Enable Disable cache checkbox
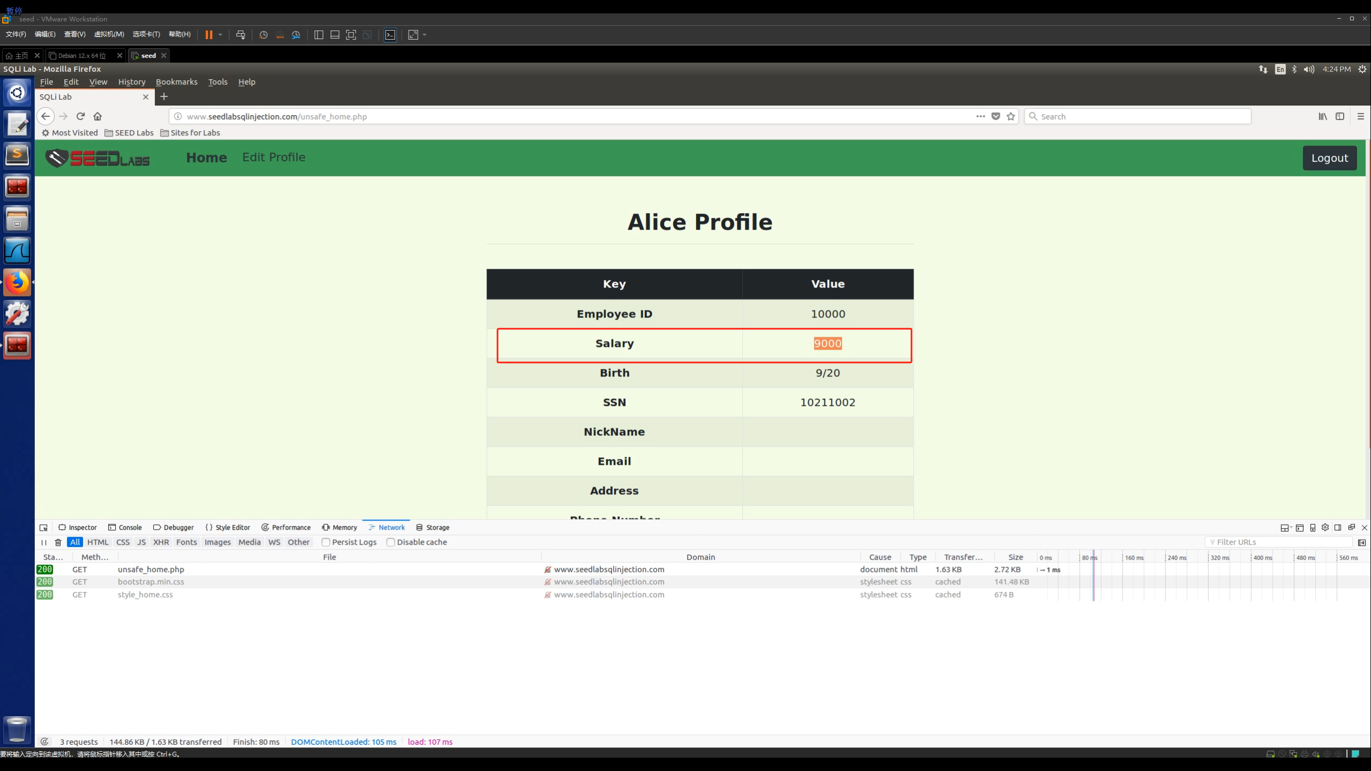Viewport: 1371px width, 771px height. pyautogui.click(x=390, y=542)
